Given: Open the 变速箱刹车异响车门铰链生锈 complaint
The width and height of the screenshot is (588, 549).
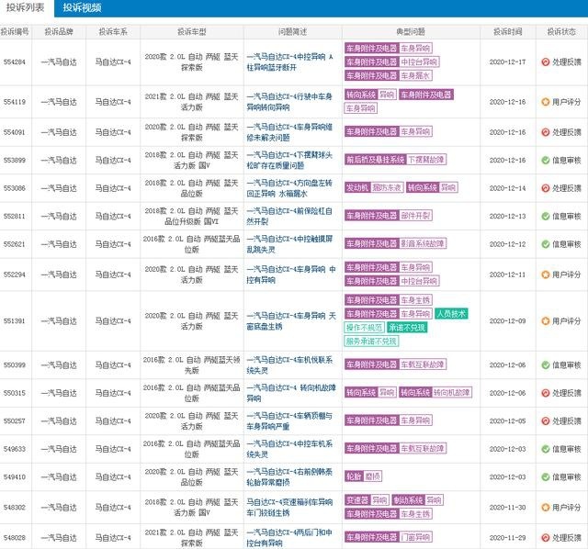Looking at the screenshot, I should click(x=289, y=508).
